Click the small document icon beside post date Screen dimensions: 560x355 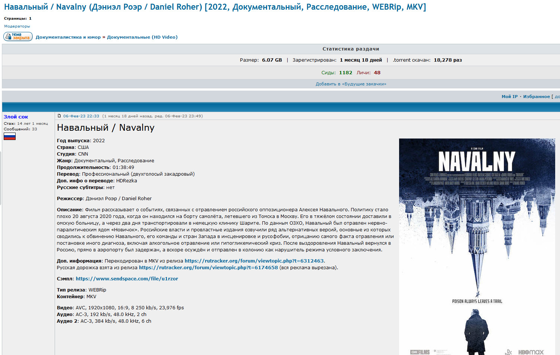pyautogui.click(x=59, y=116)
